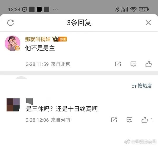The width and height of the screenshot is (158, 146).
Task: Refresh the replies list
Action: click(x=11, y=23)
